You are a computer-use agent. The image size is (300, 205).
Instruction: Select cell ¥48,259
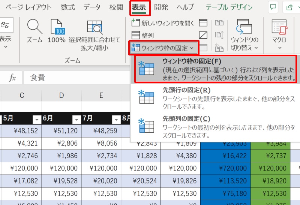pos(101,131)
